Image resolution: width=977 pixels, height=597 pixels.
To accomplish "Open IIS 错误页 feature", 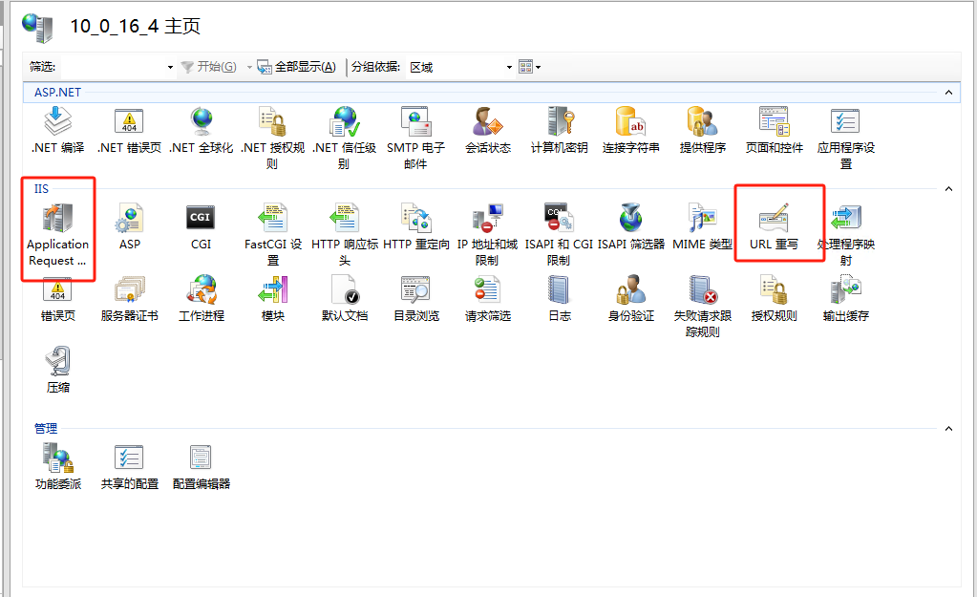I will coord(58,299).
